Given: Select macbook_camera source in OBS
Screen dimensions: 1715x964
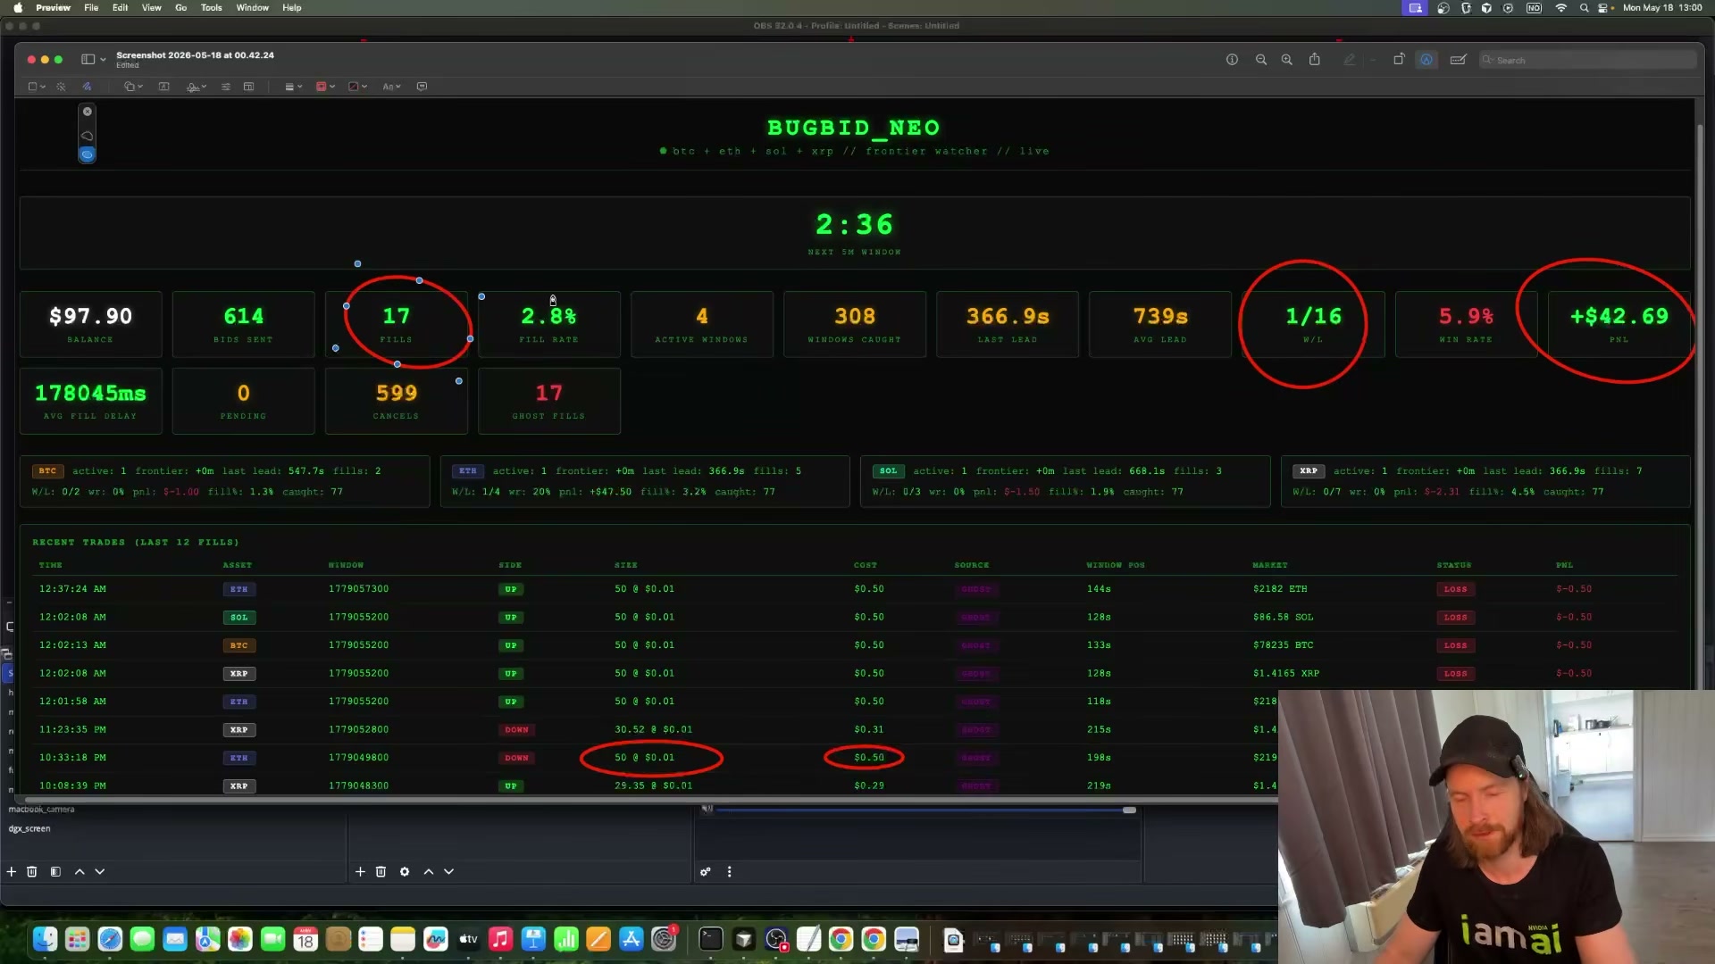Looking at the screenshot, I should (x=42, y=810).
